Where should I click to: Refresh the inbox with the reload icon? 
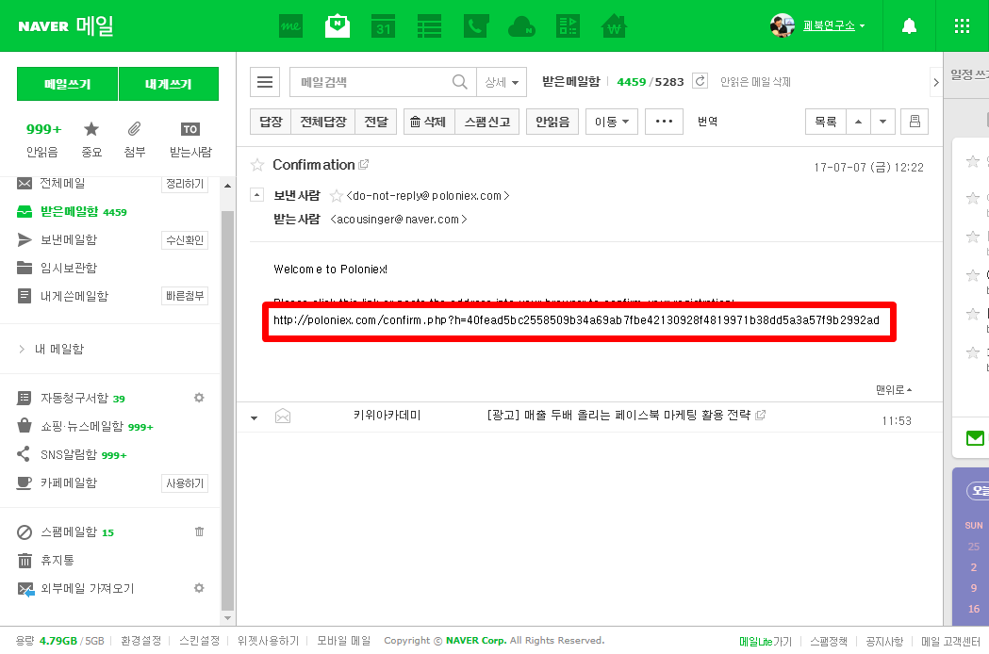(x=701, y=81)
